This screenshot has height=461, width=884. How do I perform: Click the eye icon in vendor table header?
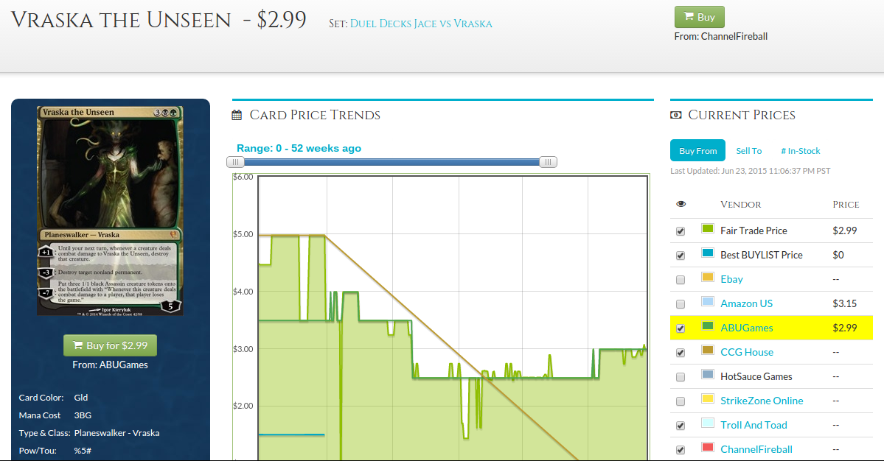tap(681, 204)
